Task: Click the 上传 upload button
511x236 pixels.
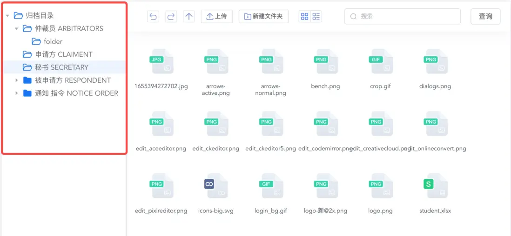Action: tap(217, 17)
